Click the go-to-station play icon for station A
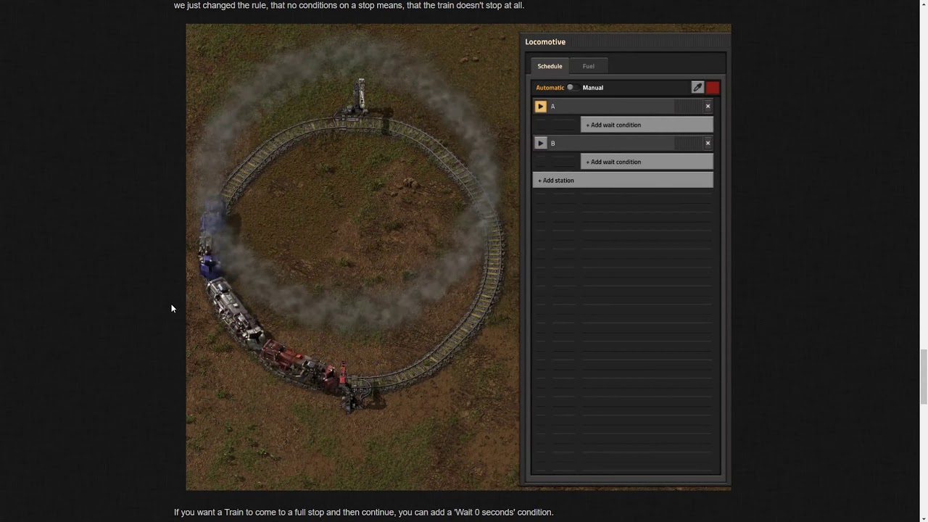 (540, 107)
